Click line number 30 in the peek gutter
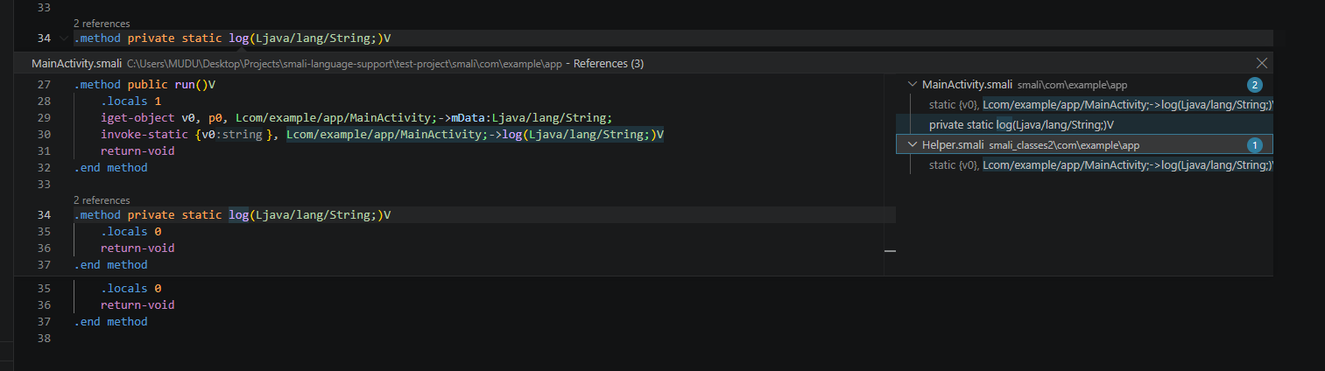Viewport: 1325px width, 371px height. click(x=46, y=135)
